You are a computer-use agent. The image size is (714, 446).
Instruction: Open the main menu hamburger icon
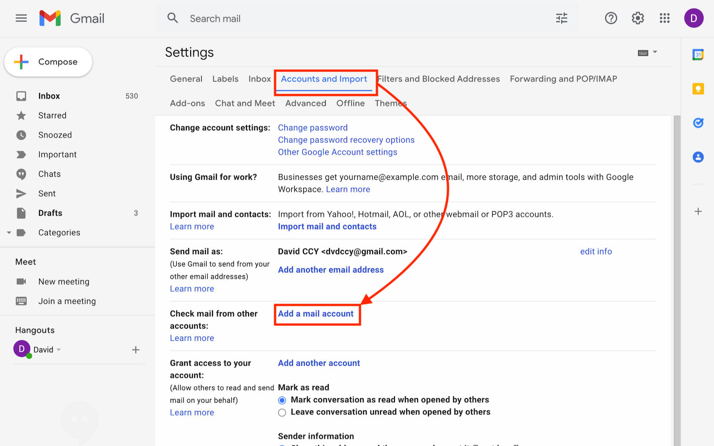click(x=21, y=18)
